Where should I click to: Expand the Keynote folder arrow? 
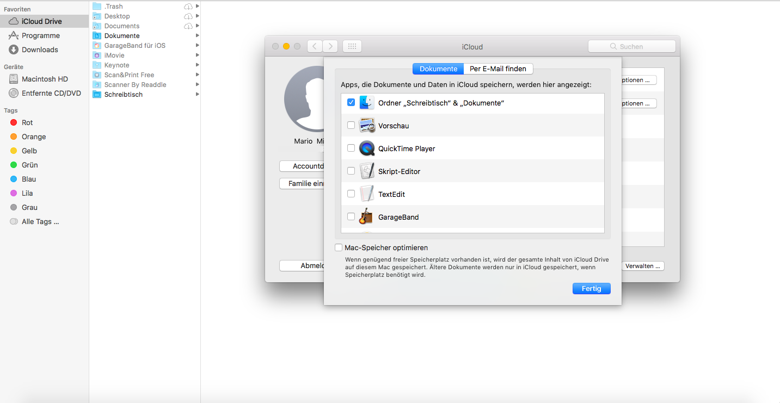(x=197, y=65)
